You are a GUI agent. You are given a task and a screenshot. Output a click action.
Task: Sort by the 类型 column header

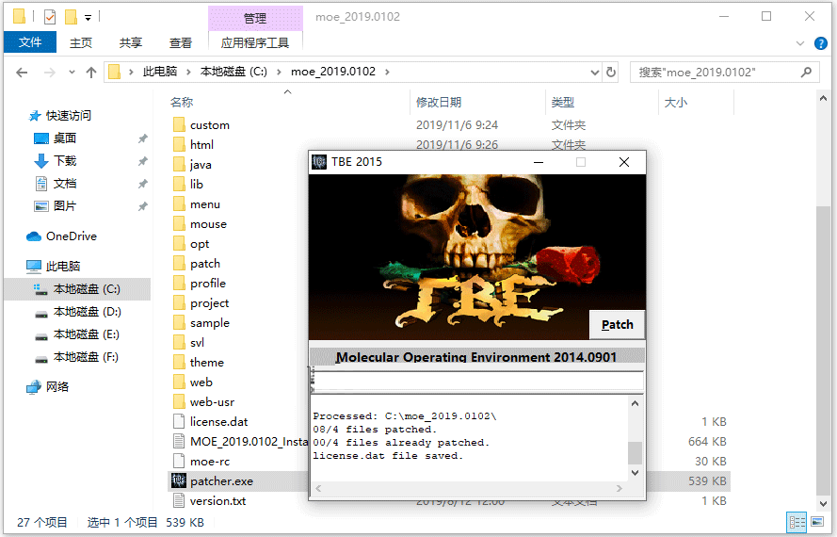pos(563,102)
